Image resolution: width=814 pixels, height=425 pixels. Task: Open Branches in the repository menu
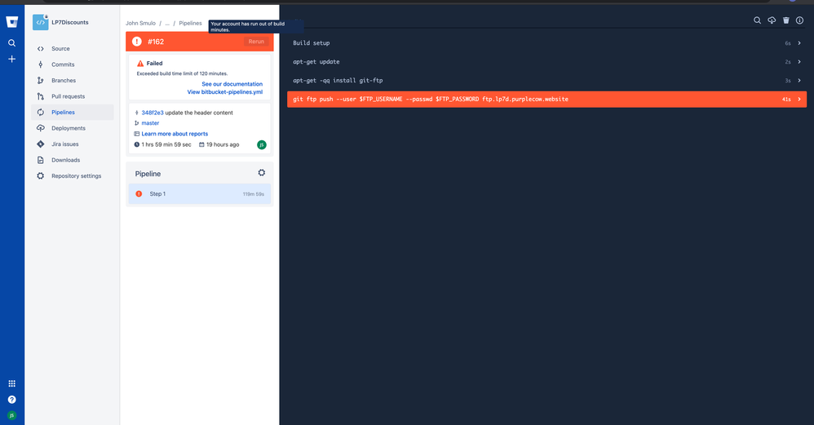[64, 81]
